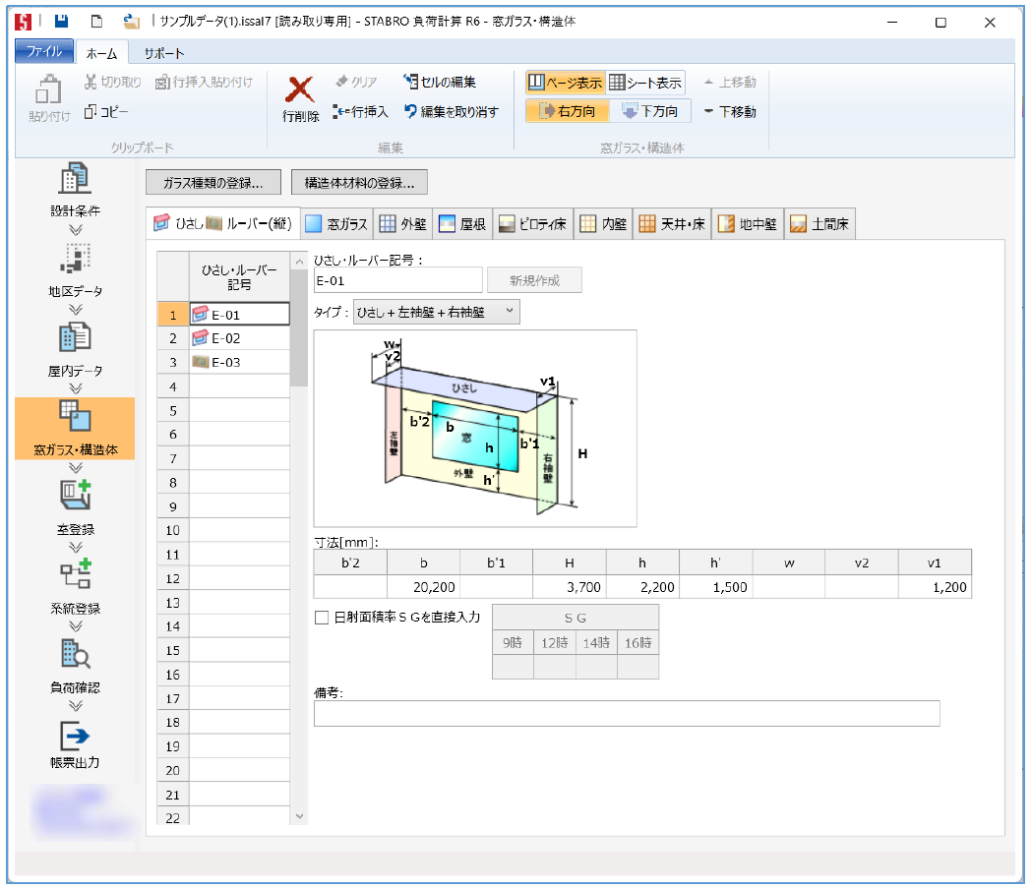
Task: Click the save icon in title bar
Action: pos(61,22)
